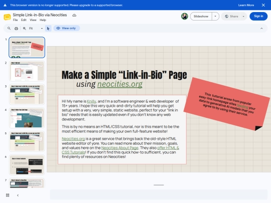Click the speaker notes area below slide
This screenshot has height=203, width=271.
pyautogui.click(x=159, y=194)
